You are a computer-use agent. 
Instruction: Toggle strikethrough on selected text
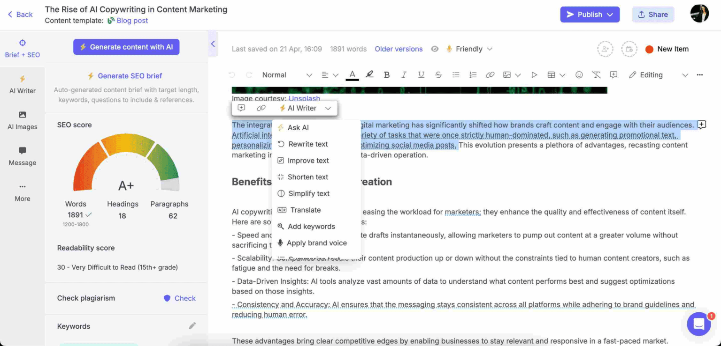[438, 74]
